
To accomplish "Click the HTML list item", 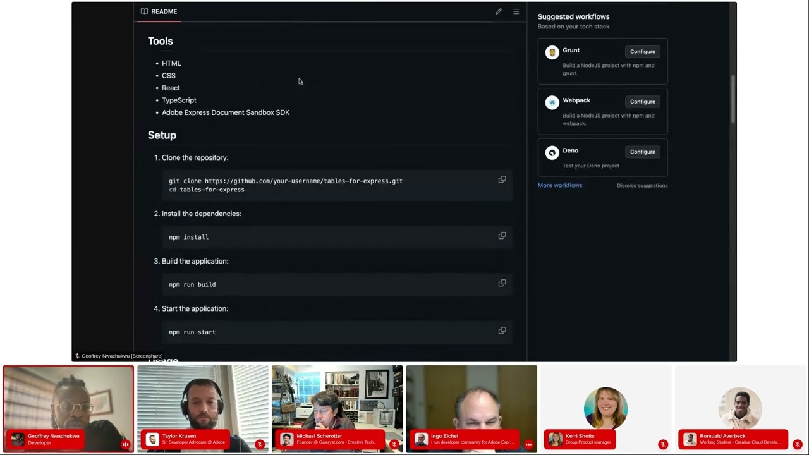I will pos(171,63).
